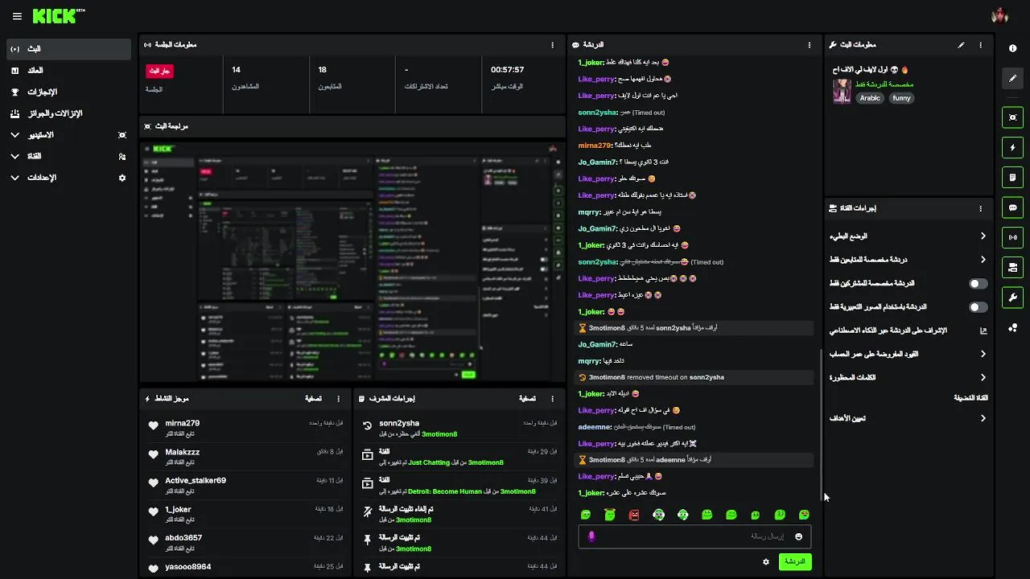
Task: Expand the القناة sidebar section
Action: click(68, 156)
